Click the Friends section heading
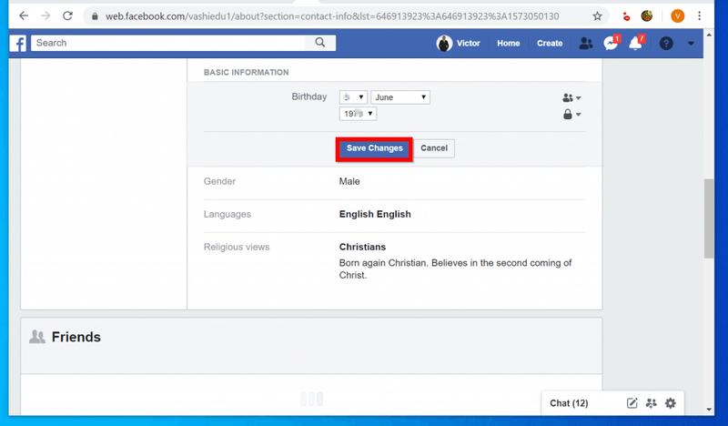This screenshot has height=426, width=728. coord(76,337)
